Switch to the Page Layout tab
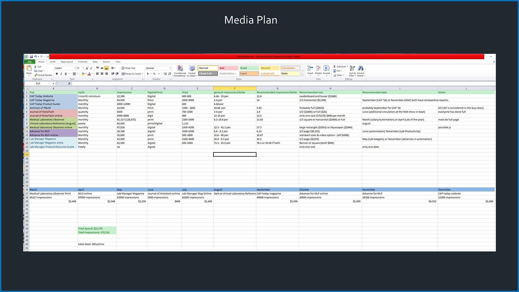This screenshot has width=519, height=292. [x=67, y=62]
